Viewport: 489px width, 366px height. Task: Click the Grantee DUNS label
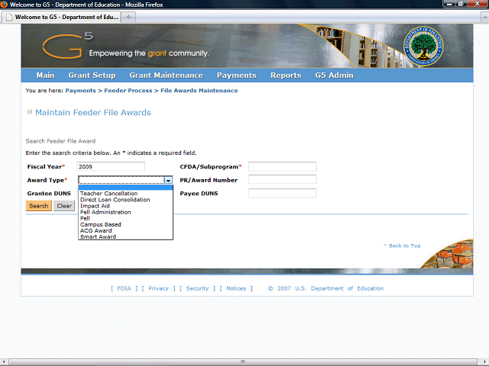point(49,193)
